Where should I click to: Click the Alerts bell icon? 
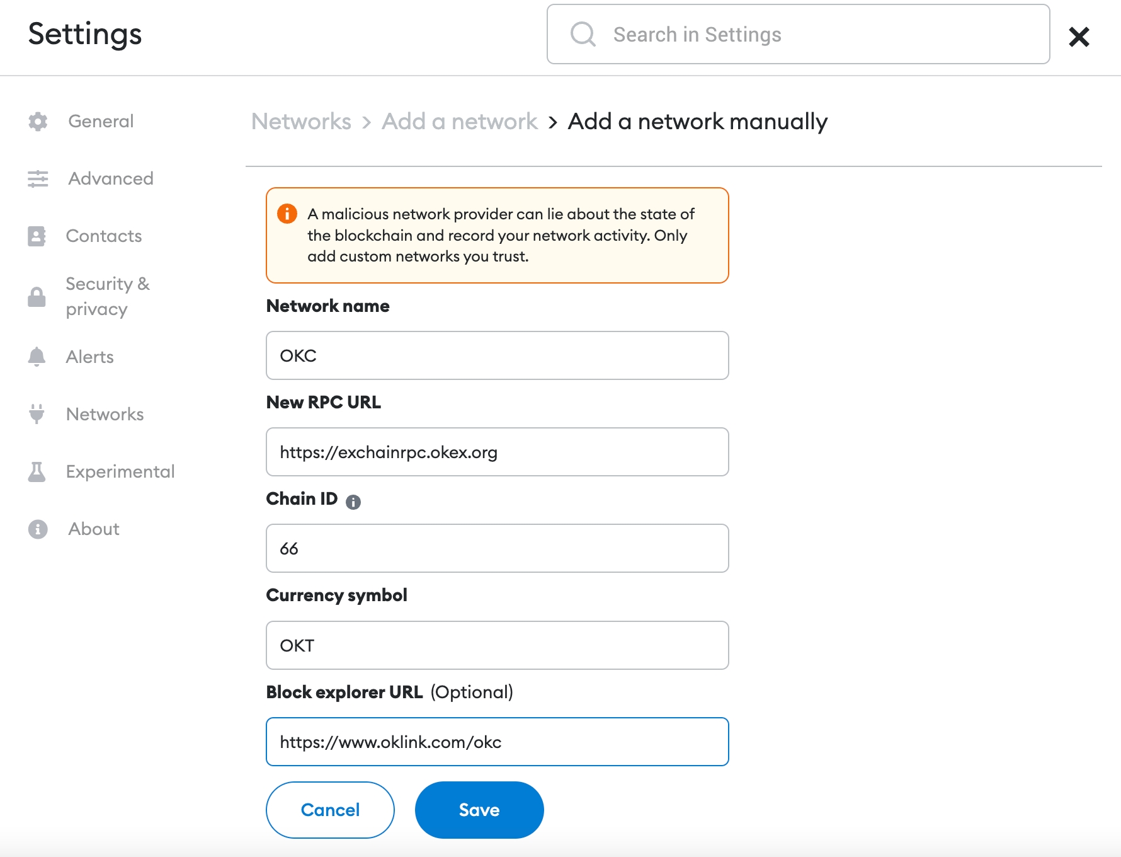coord(37,357)
